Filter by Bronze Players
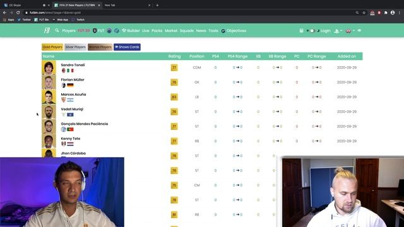This screenshot has height=227, width=404. point(100,47)
